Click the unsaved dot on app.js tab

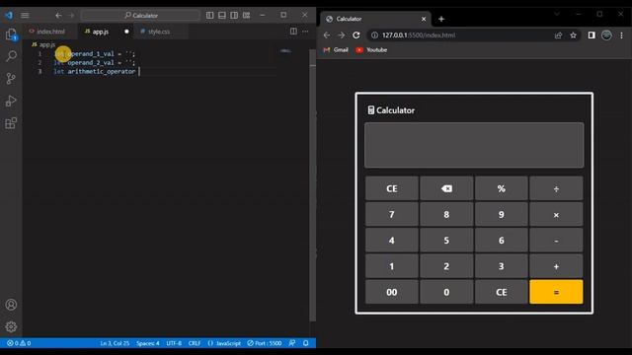click(x=126, y=32)
